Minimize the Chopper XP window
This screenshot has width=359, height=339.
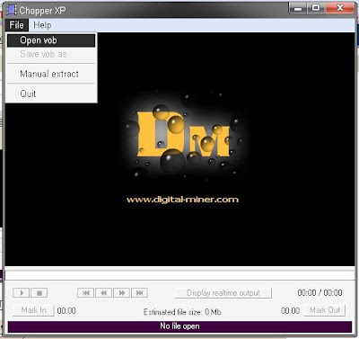298,8
